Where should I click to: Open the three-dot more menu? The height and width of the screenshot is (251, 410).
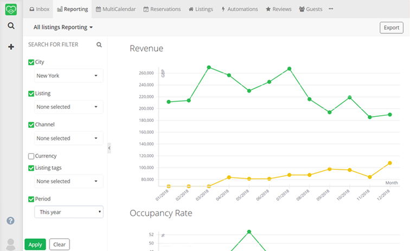pyautogui.click(x=331, y=9)
